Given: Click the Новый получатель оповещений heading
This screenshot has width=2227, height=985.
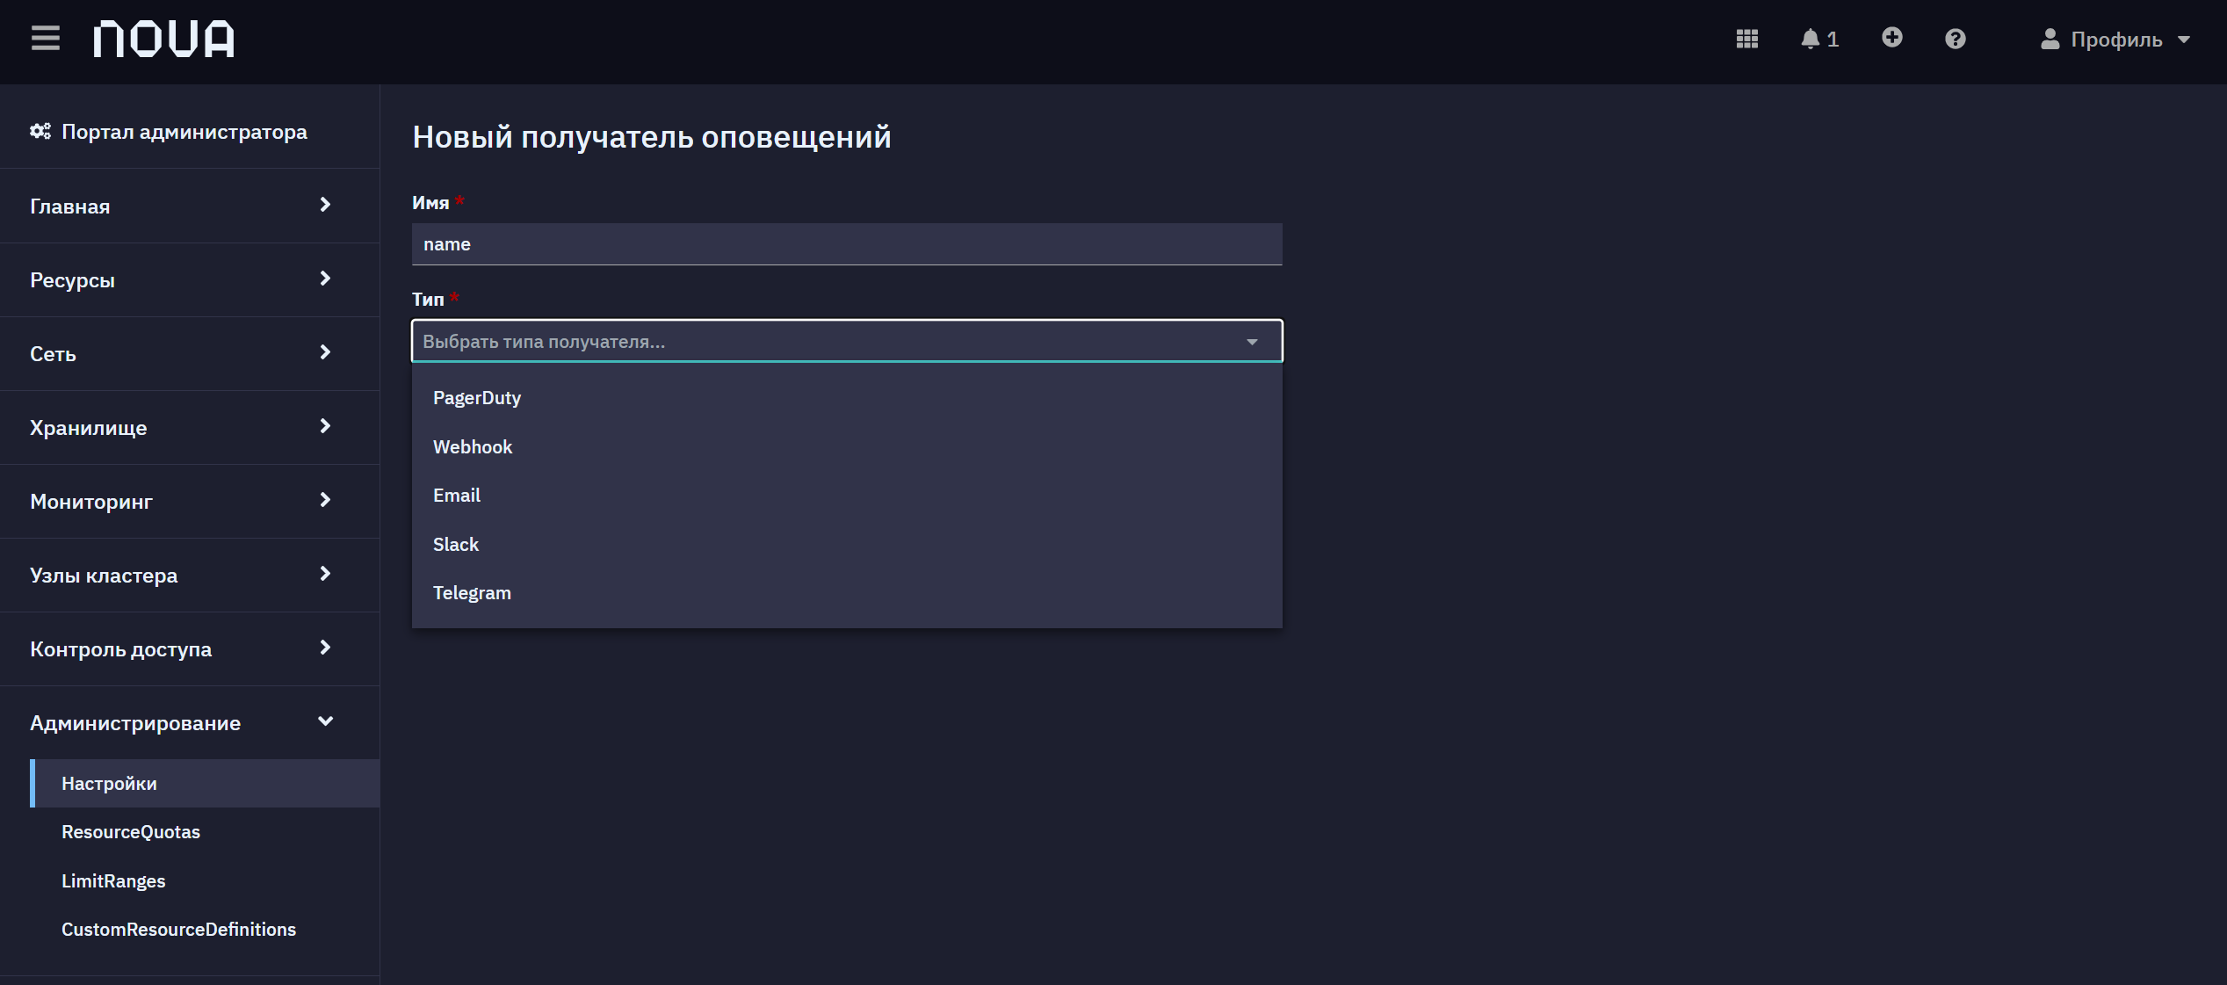Looking at the screenshot, I should click(652, 137).
